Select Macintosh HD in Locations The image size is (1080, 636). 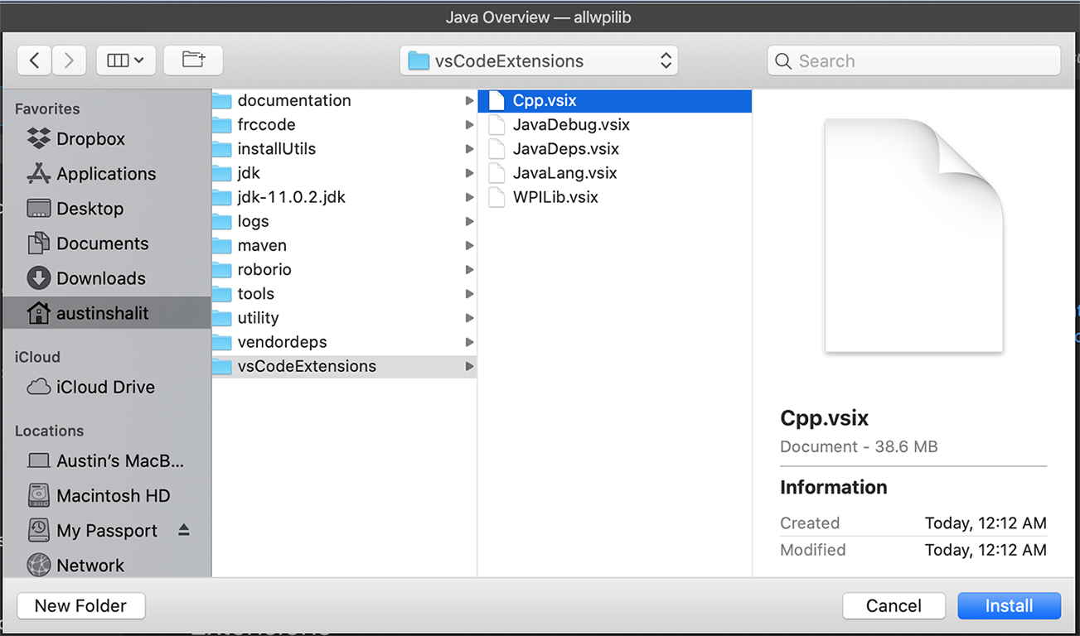pyautogui.click(x=113, y=495)
